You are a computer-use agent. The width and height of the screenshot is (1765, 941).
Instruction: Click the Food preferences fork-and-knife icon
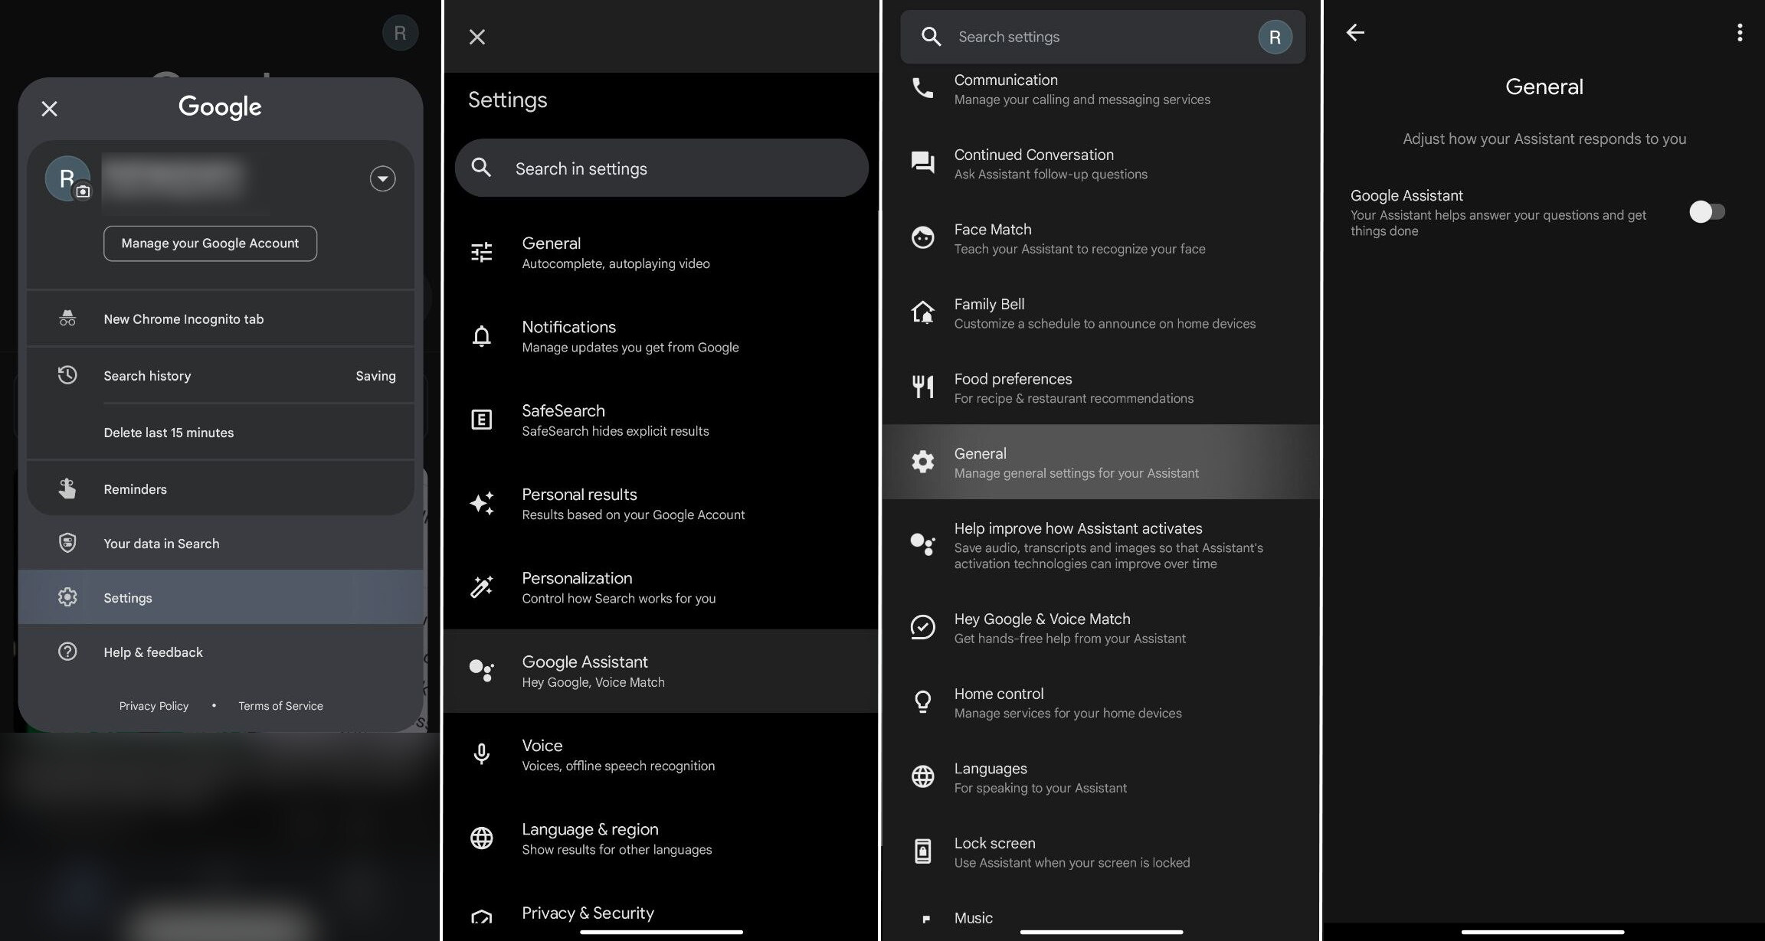coord(922,387)
